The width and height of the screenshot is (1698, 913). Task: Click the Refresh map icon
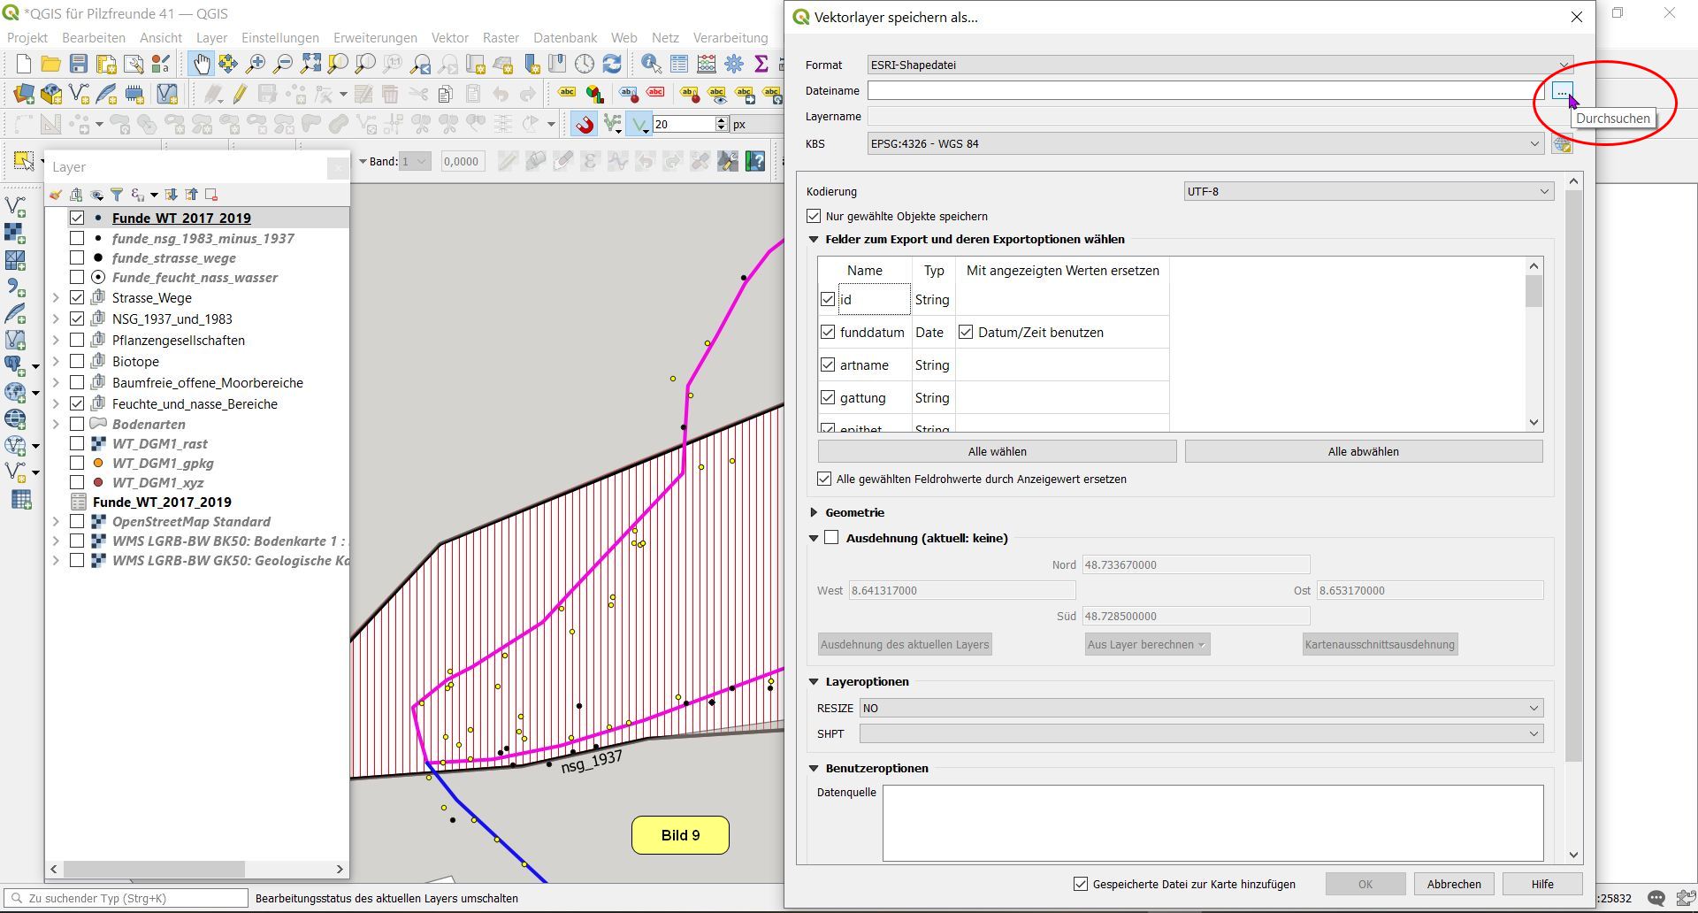[x=612, y=64]
